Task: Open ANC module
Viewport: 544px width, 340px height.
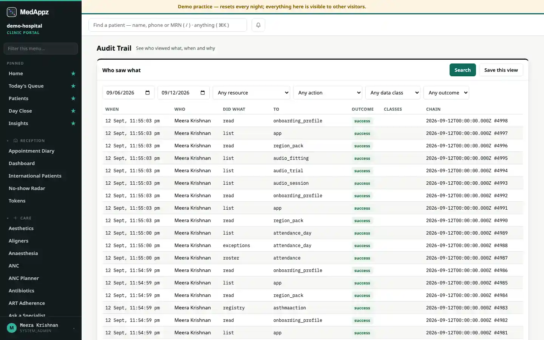Action: pyautogui.click(x=14, y=266)
